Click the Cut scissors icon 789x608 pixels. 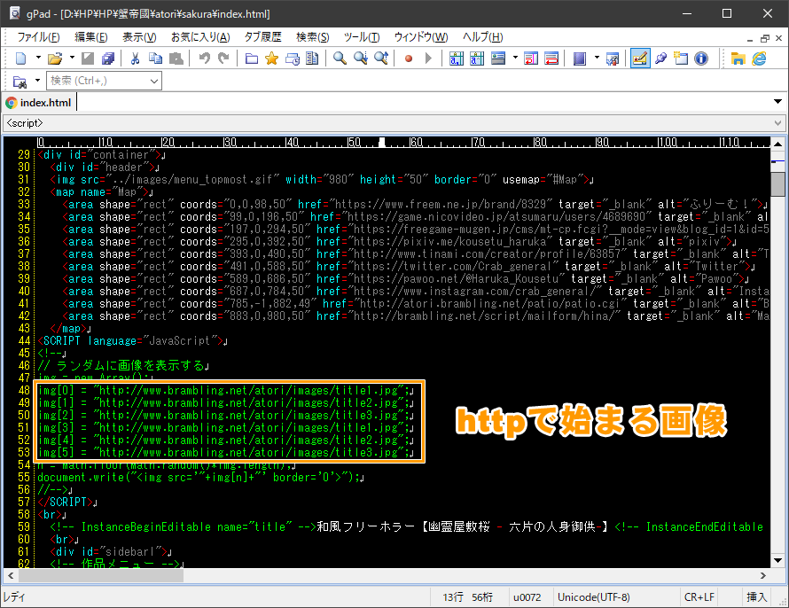(x=135, y=58)
